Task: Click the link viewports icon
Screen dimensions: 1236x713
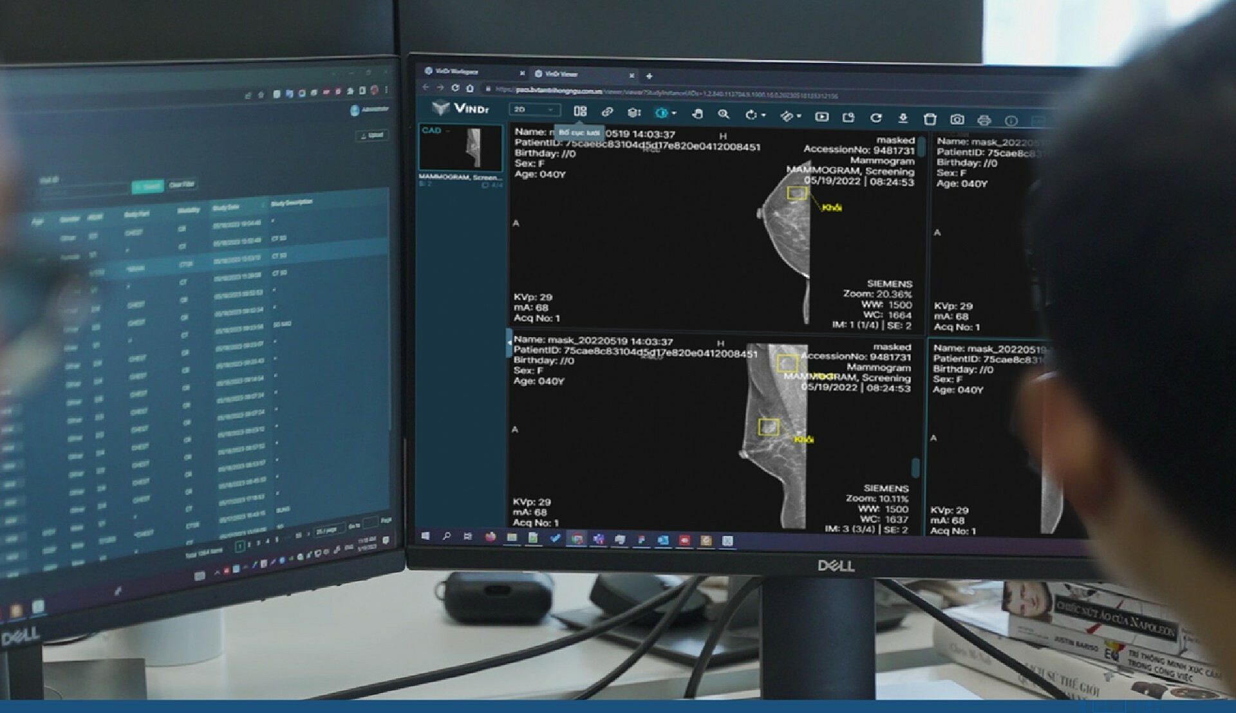Action: pos(607,112)
